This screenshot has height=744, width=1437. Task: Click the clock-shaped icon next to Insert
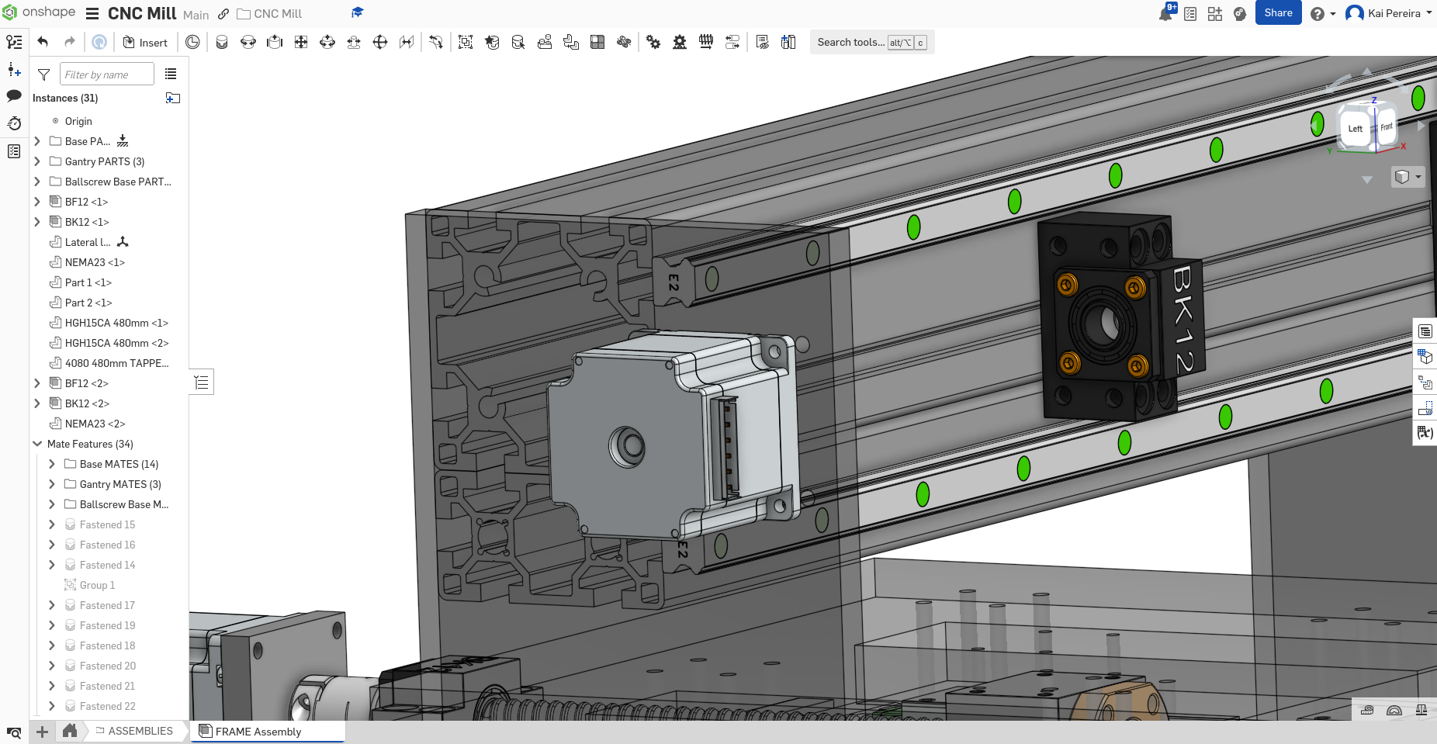pos(192,42)
